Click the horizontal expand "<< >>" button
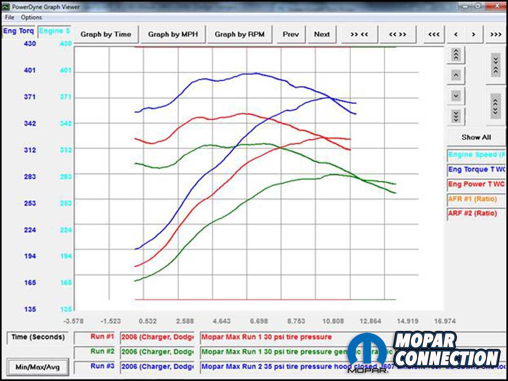 tap(397, 34)
